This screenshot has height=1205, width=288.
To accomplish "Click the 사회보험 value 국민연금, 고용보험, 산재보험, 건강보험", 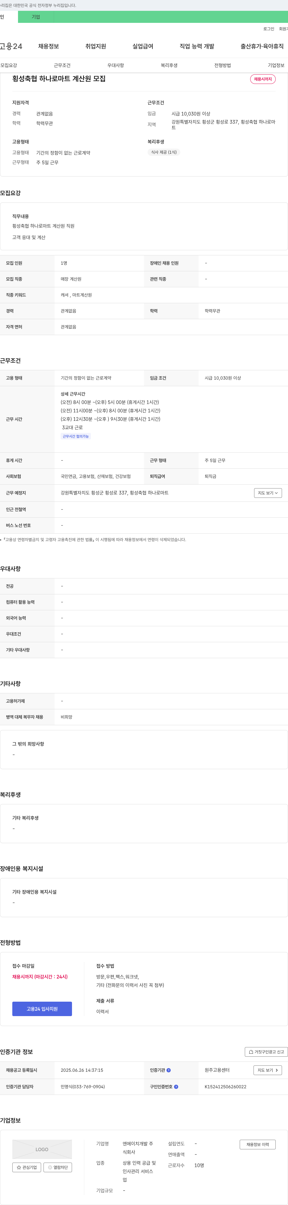I will [96, 476].
